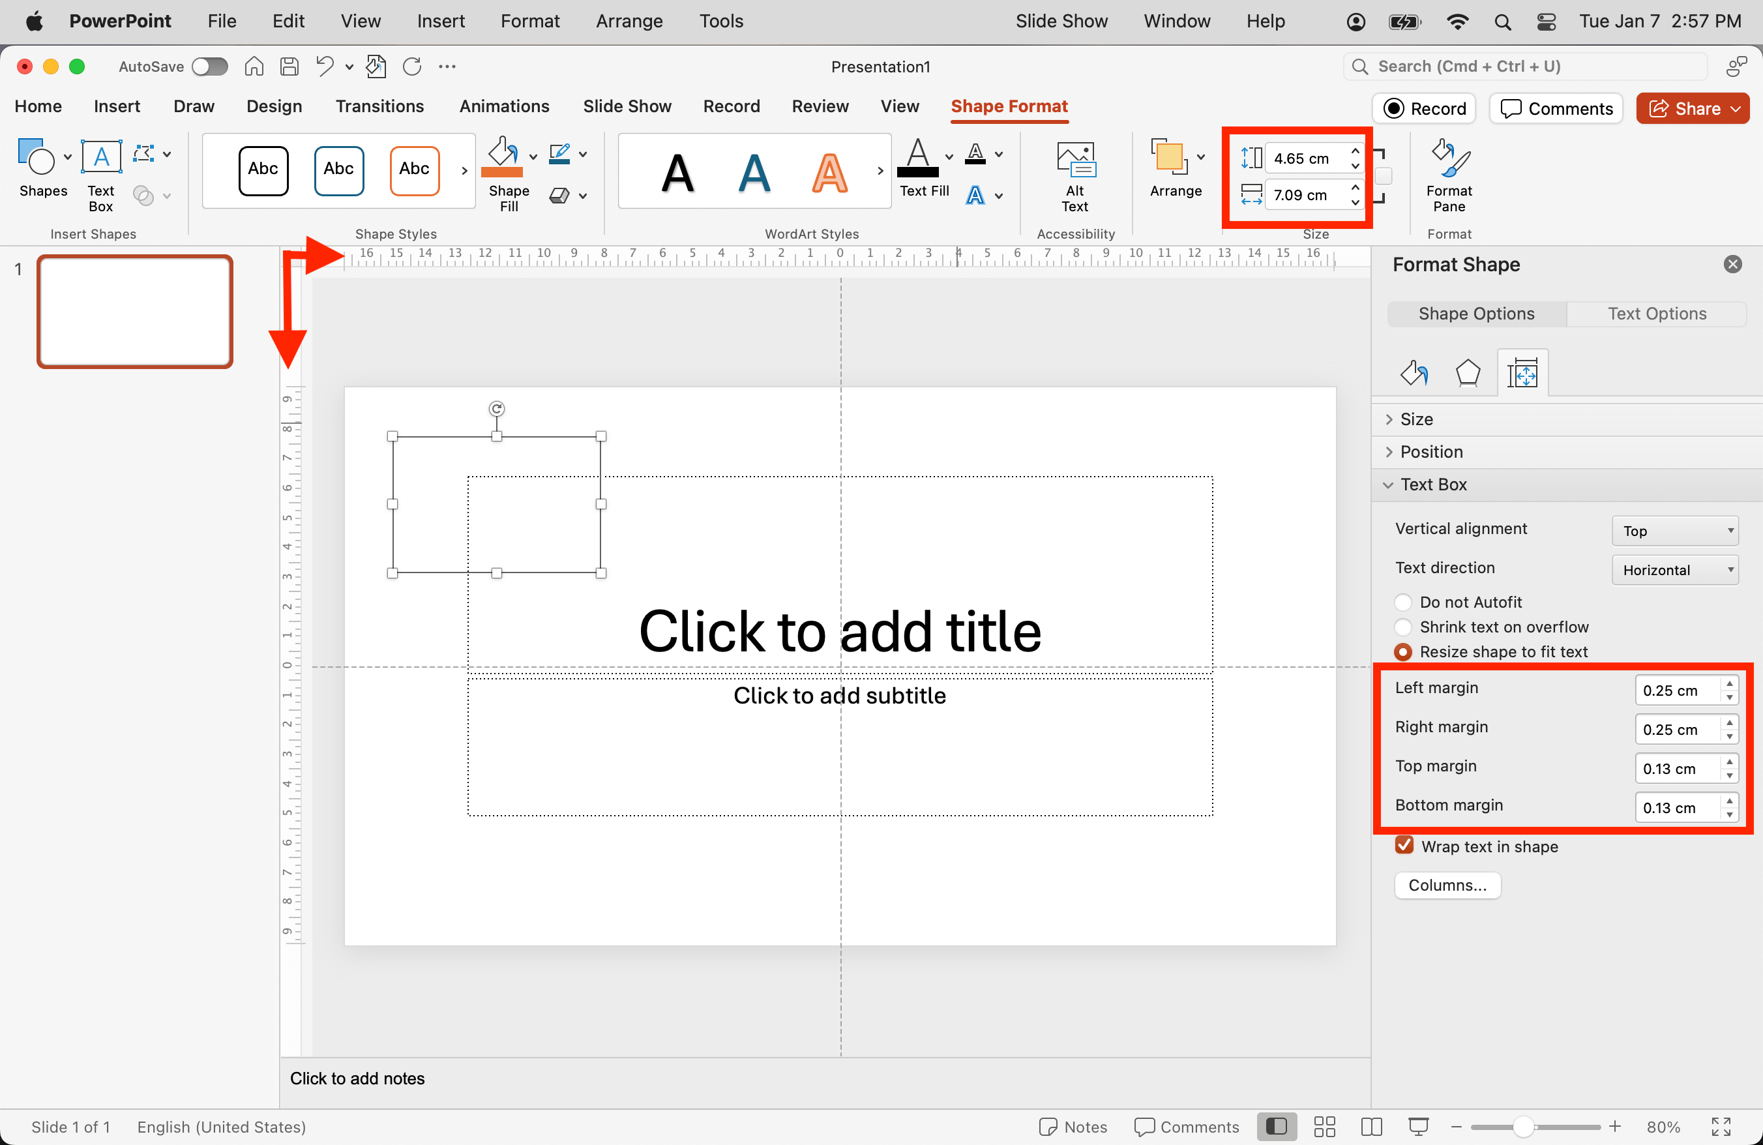Open the Arrange tool

click(x=1176, y=169)
